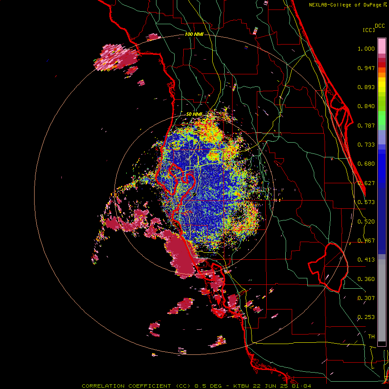
Task: Select the 1.000 value on color scale
Action: click(366, 48)
